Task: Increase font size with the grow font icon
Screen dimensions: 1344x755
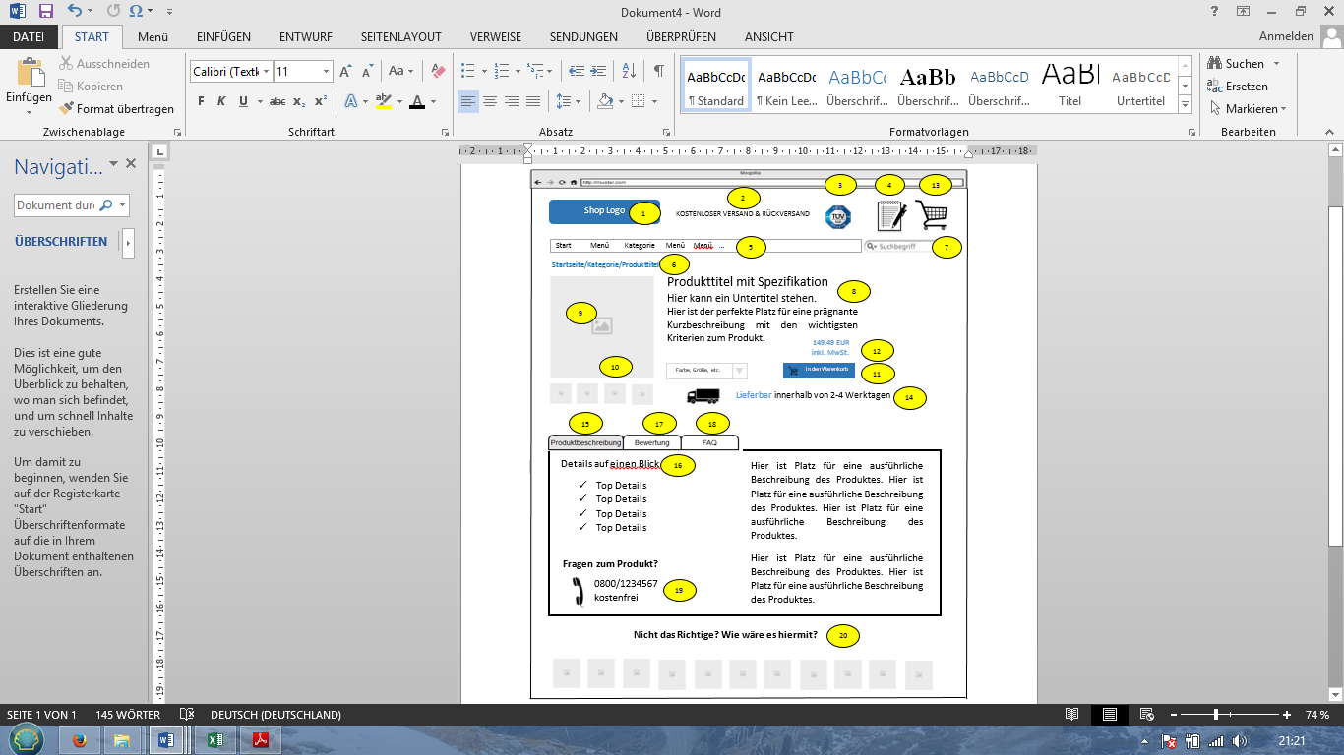Action: (x=345, y=71)
